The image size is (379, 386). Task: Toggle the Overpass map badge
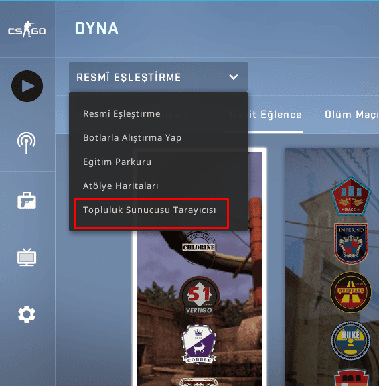point(351,292)
